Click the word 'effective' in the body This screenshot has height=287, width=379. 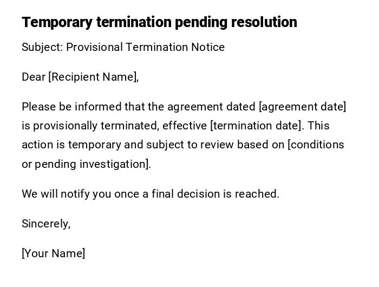tap(185, 126)
